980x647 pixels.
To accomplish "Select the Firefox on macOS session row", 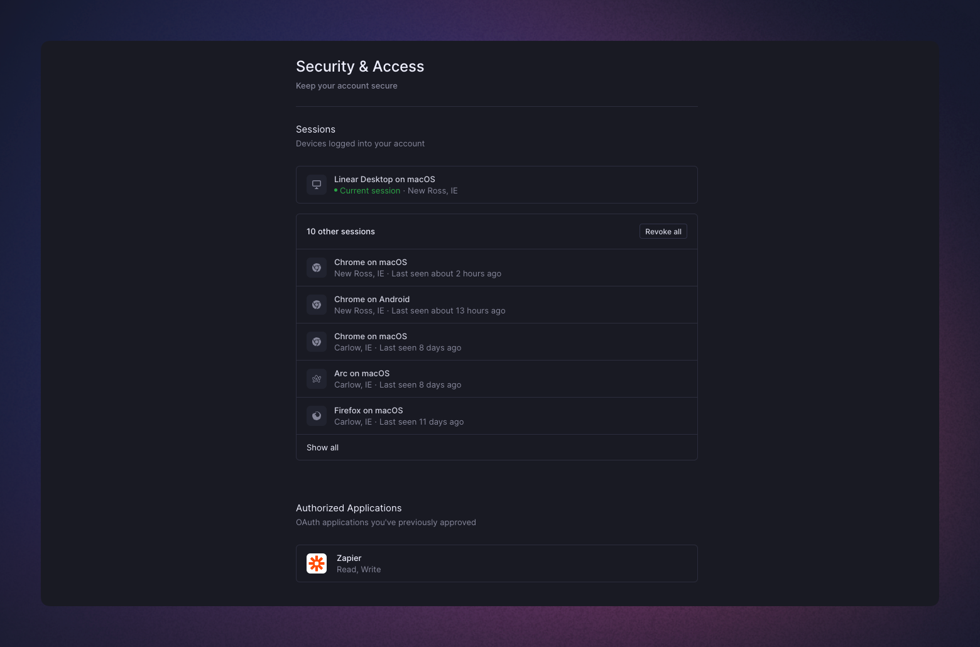I will tap(496, 415).
